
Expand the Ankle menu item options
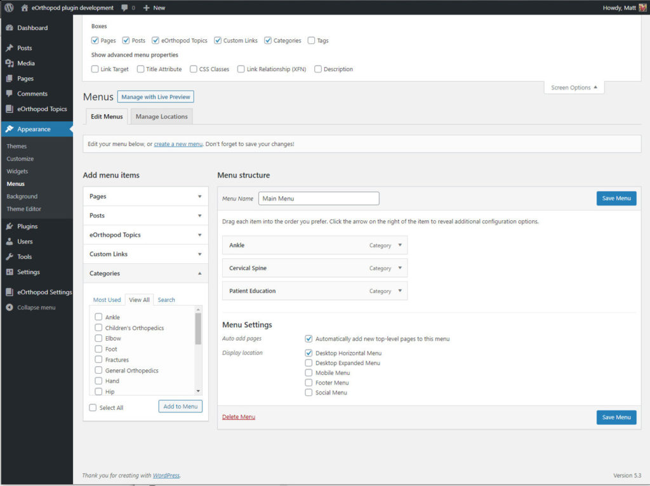click(x=400, y=245)
